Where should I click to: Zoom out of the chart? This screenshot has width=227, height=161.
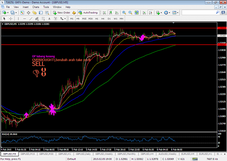[x=130, y=13]
